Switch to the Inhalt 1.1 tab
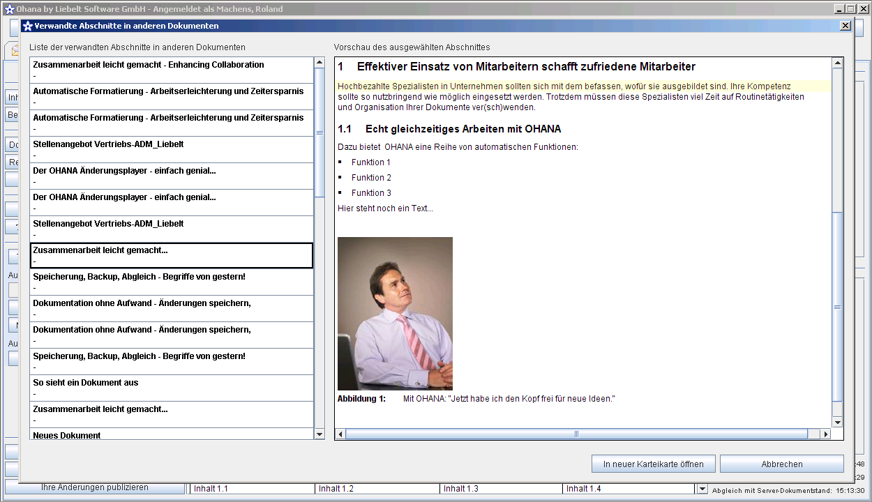Screen dimensions: 872x502 pyautogui.click(x=251, y=489)
